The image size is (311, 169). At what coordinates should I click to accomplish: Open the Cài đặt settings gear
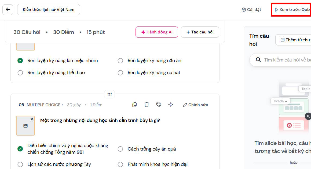point(251,9)
